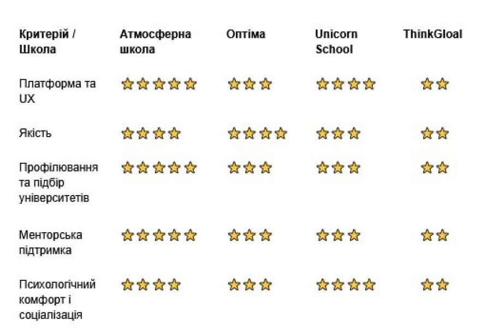Select the Платформа та UX row label

(57, 91)
